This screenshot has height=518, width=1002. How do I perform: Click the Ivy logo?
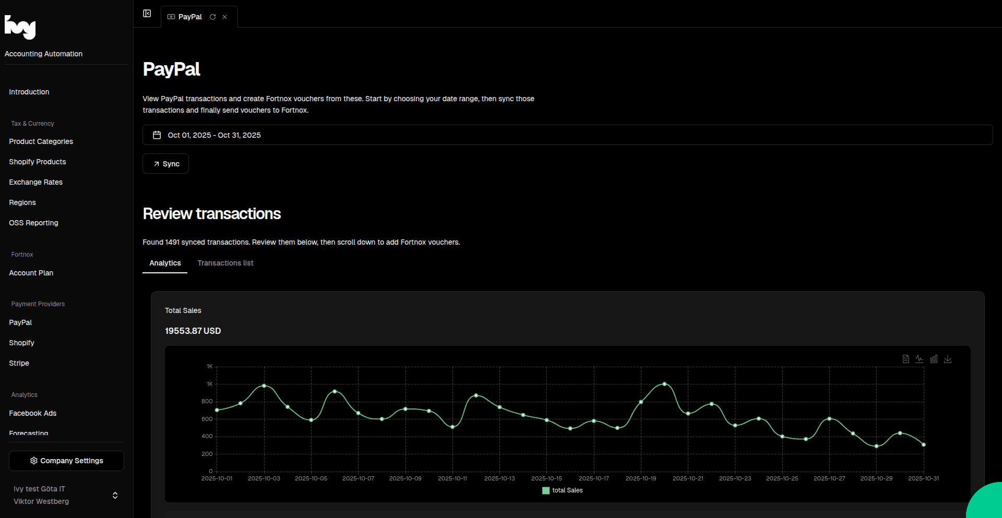pyautogui.click(x=20, y=27)
